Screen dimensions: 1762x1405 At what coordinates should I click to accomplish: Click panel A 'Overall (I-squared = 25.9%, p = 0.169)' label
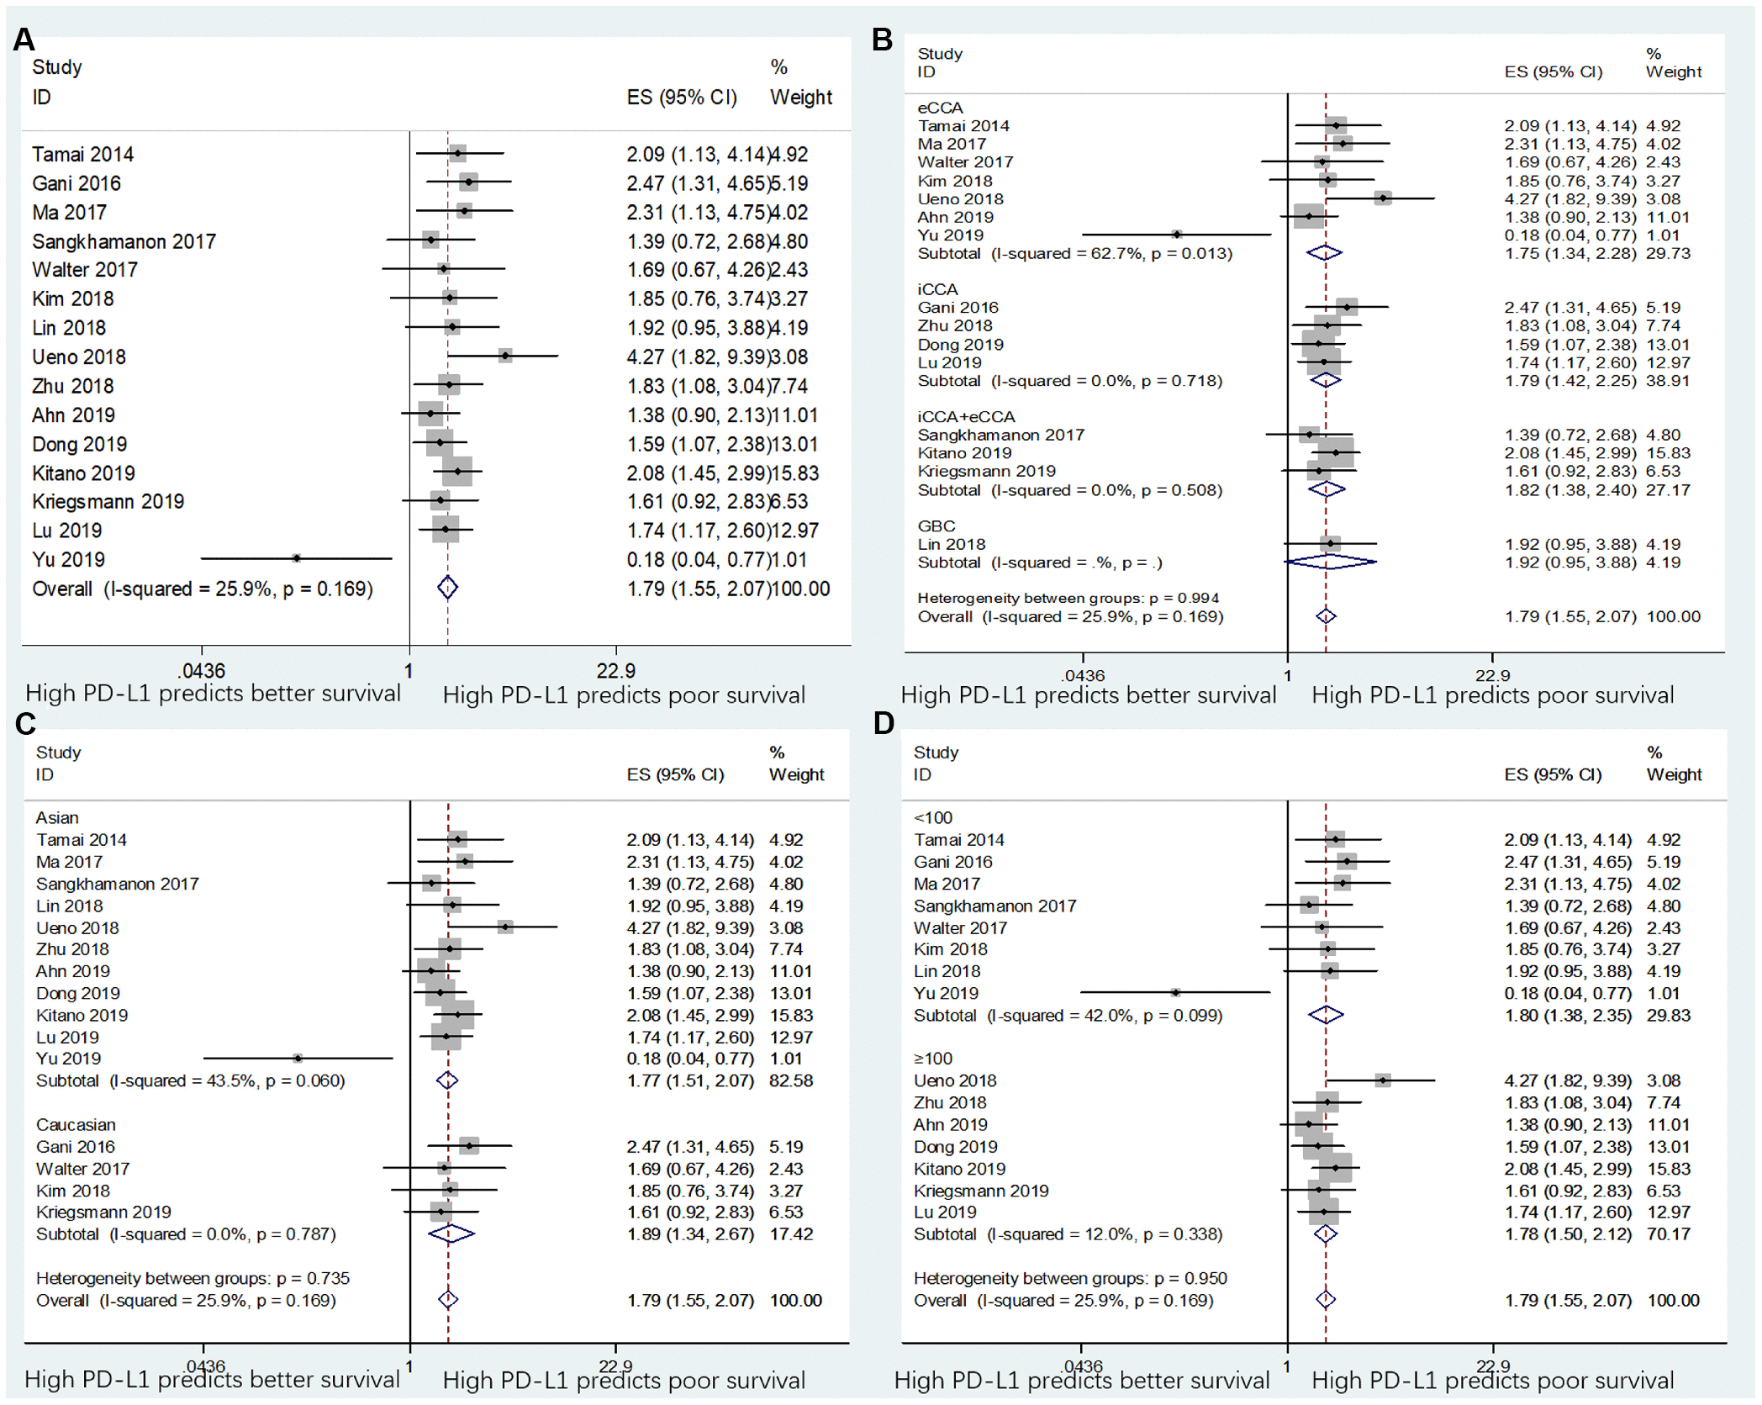click(x=202, y=589)
